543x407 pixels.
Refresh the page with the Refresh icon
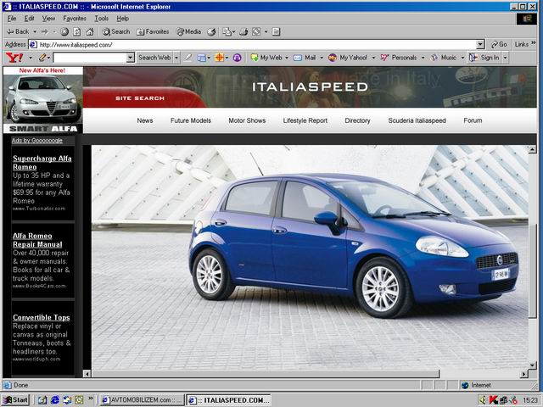coord(77,32)
